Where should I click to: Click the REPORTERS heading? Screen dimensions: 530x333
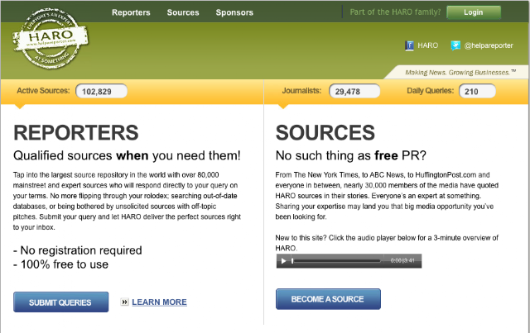[76, 132]
